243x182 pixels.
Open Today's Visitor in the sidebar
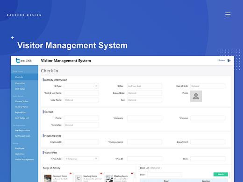tap(21, 107)
